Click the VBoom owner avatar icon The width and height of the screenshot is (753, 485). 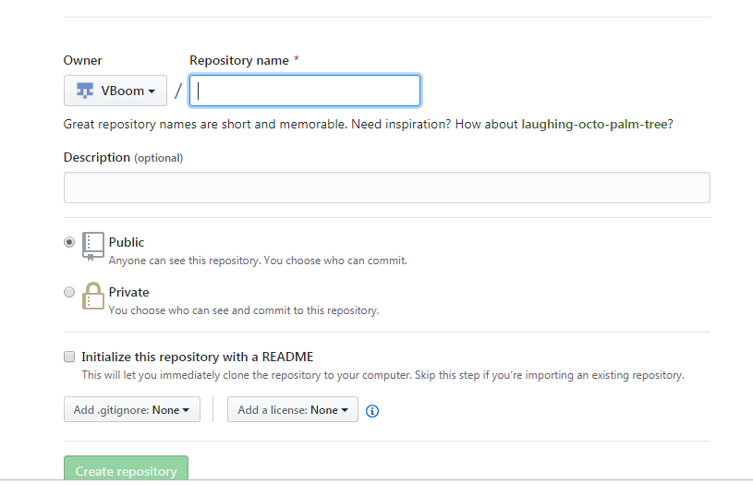pyautogui.click(x=85, y=91)
